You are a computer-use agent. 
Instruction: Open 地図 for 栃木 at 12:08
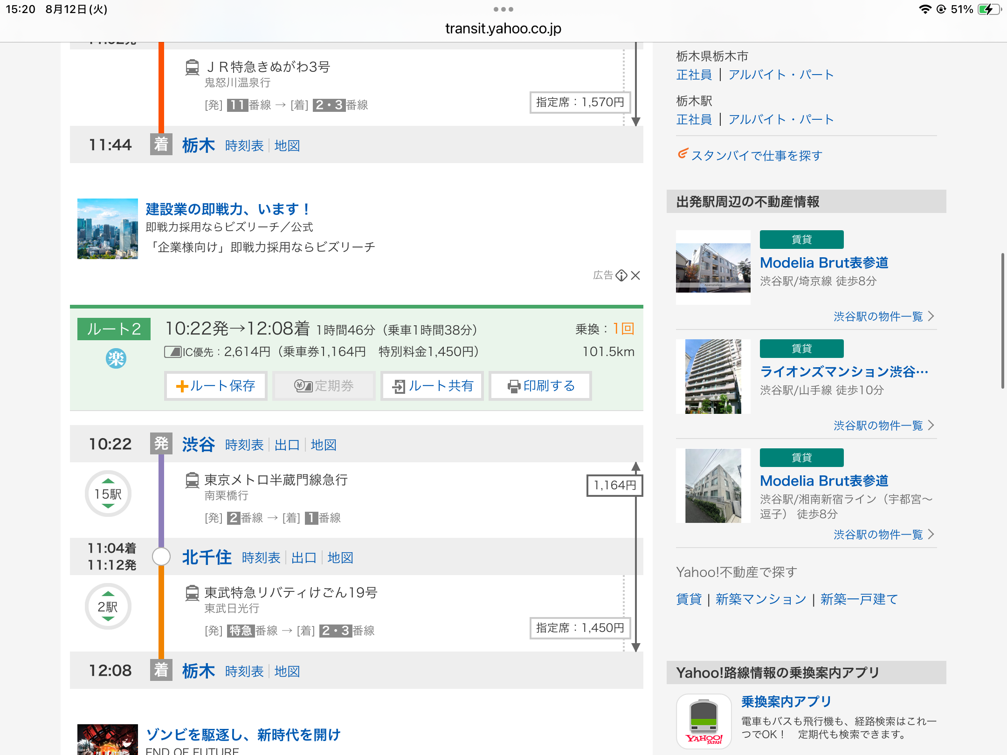coord(287,672)
